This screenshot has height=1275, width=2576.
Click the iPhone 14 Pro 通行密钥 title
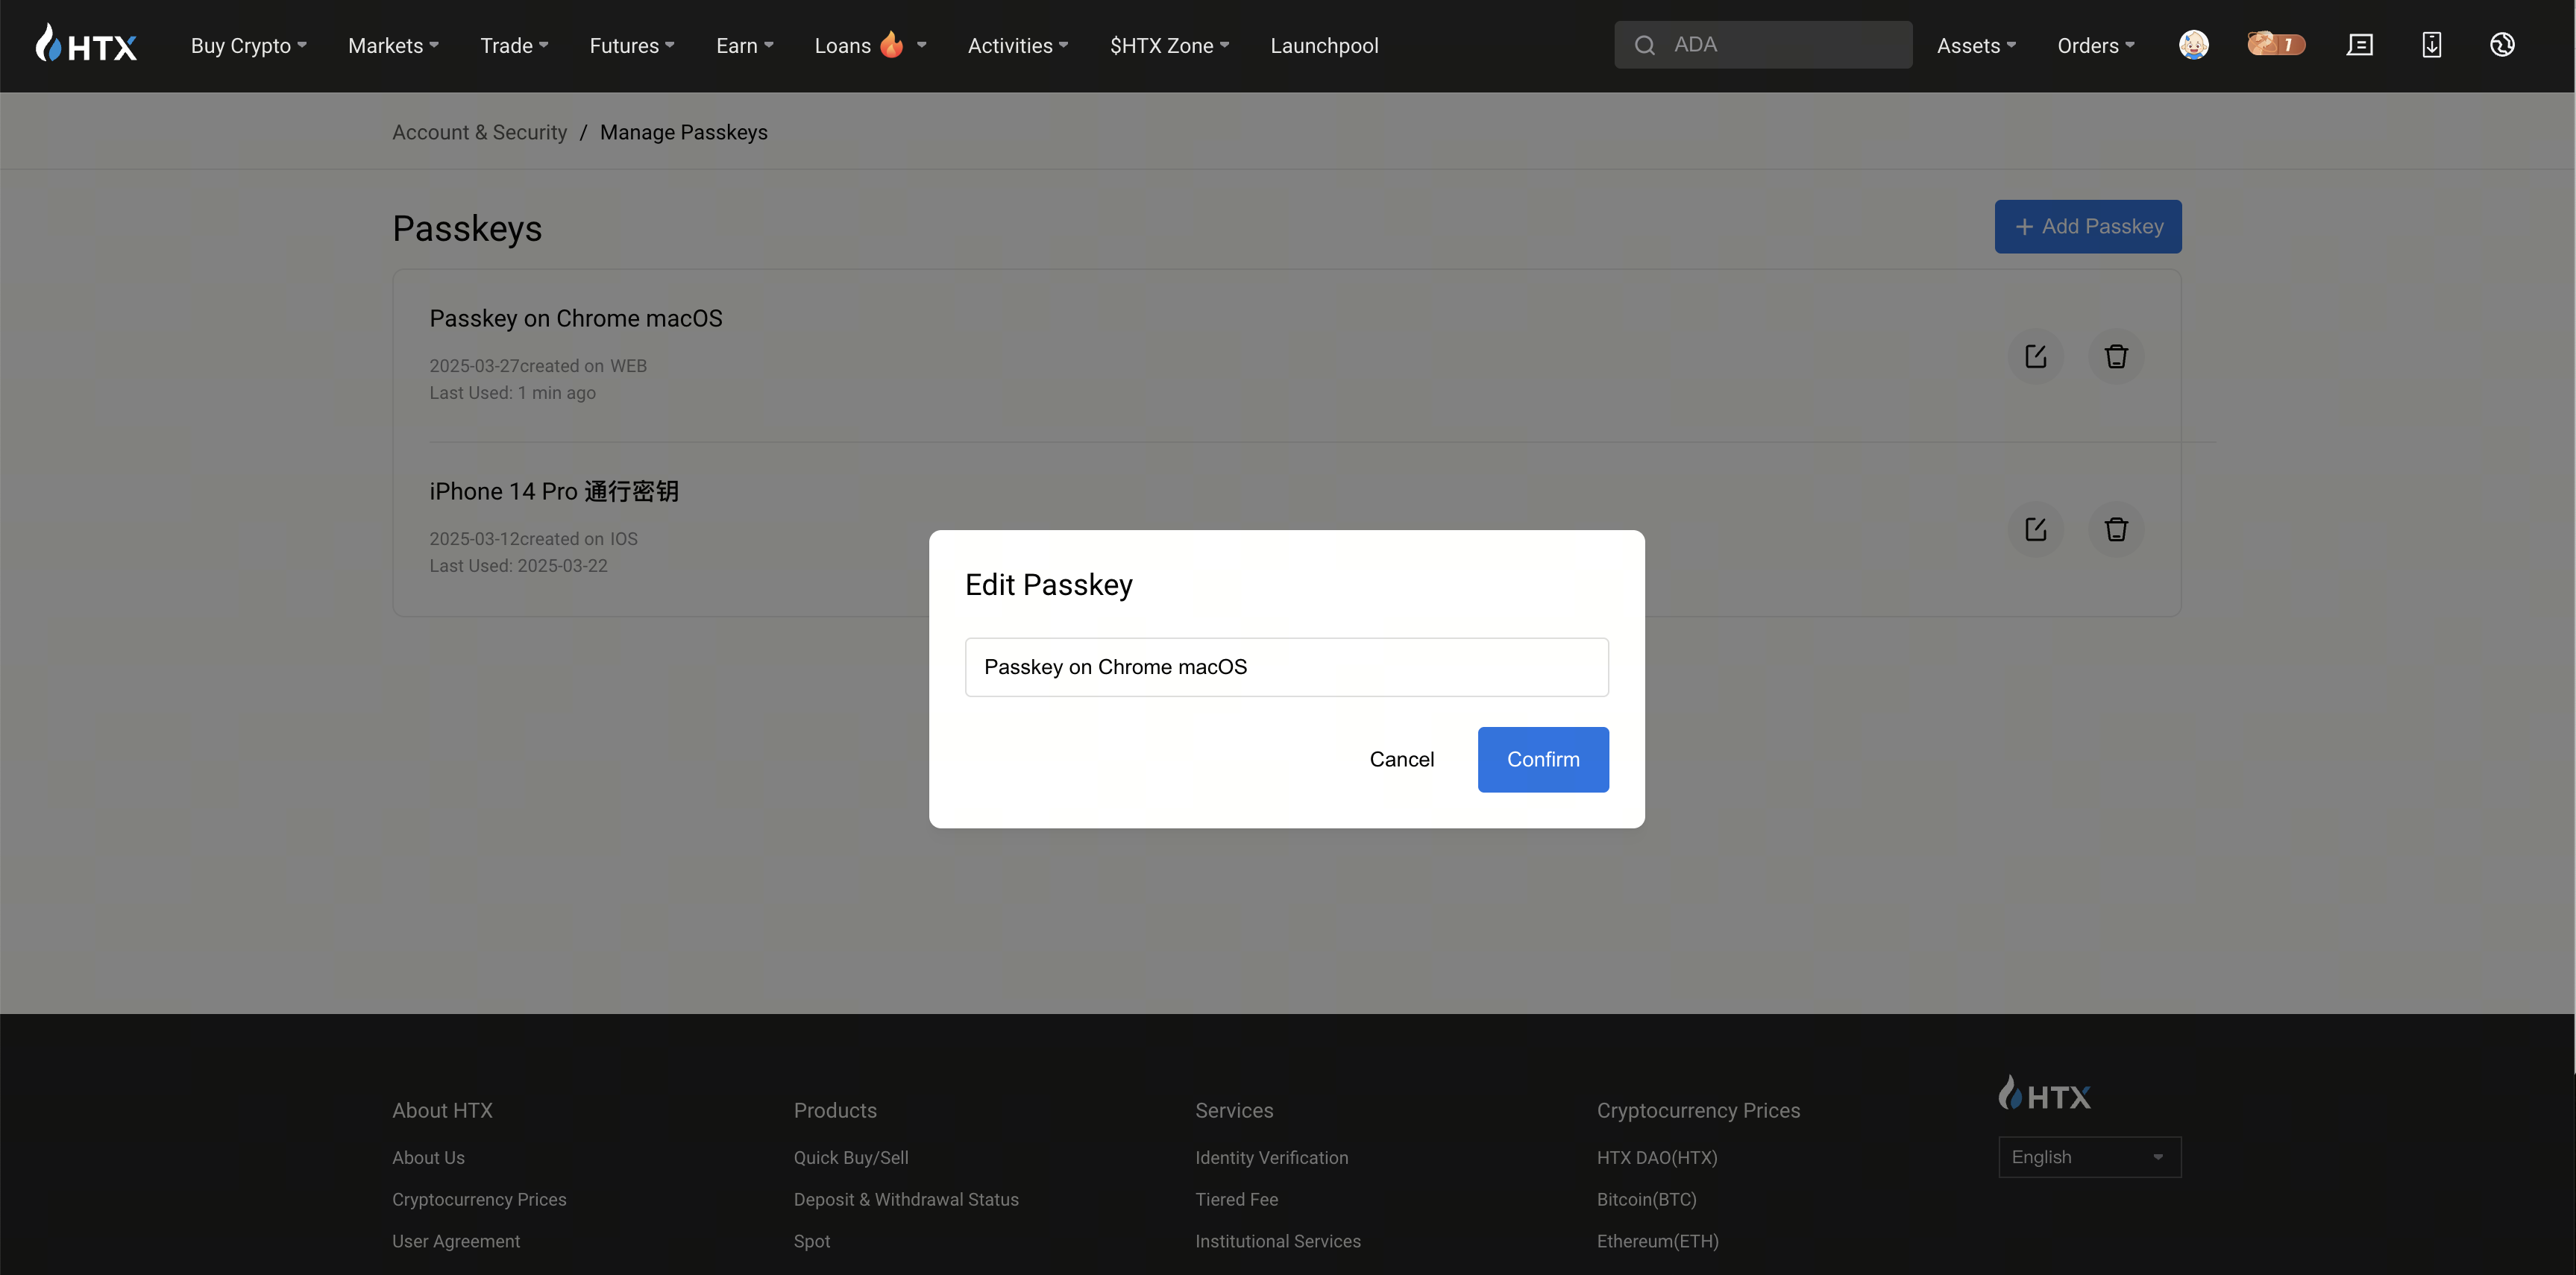point(553,491)
